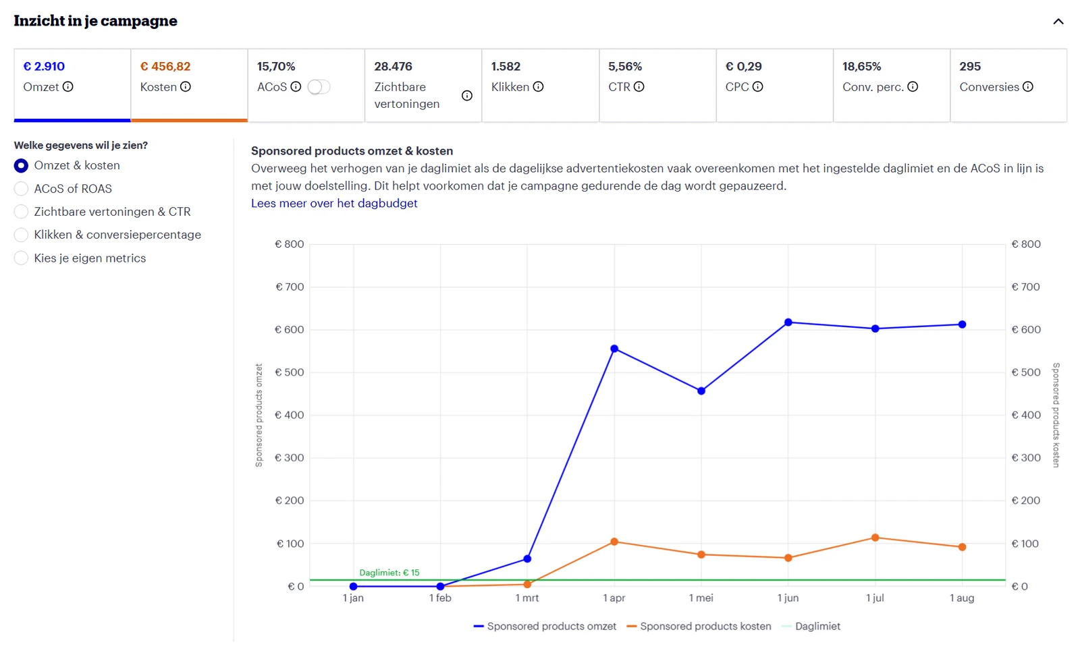The width and height of the screenshot is (1080, 655).
Task: Toggle the ACoS switch
Action: click(319, 87)
